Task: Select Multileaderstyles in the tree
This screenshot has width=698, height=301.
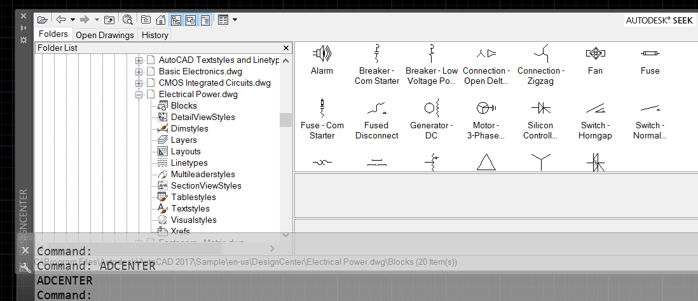Action: (203, 175)
